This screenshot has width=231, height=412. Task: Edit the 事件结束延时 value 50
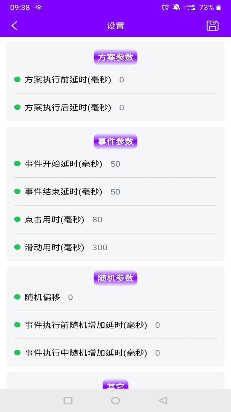coord(115,192)
